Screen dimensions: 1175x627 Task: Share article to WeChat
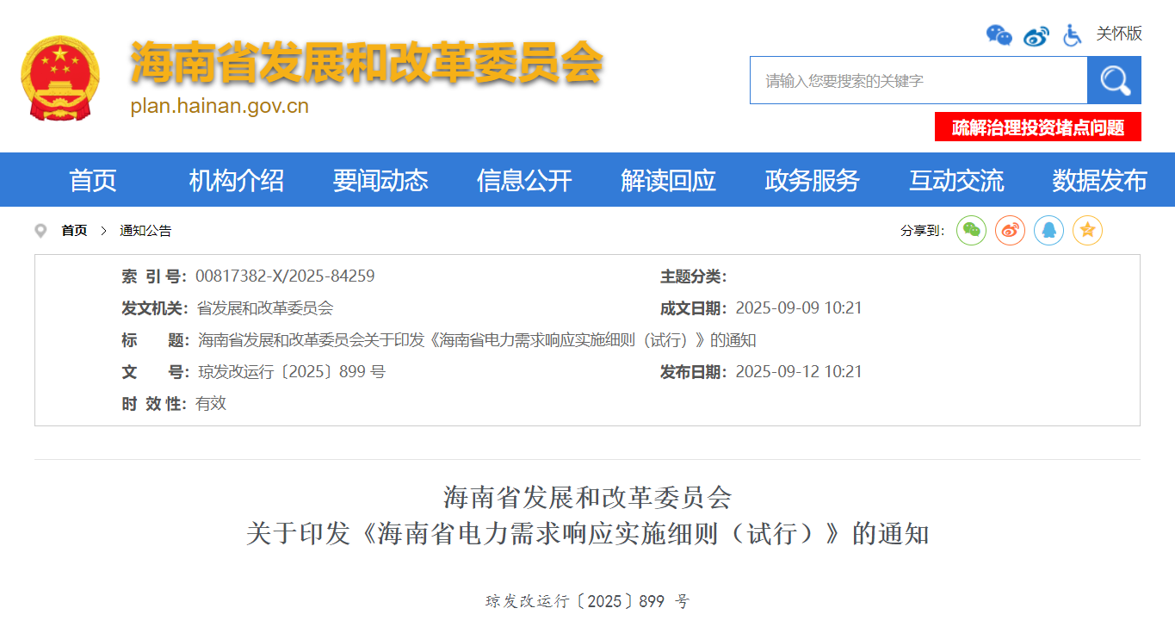click(971, 230)
